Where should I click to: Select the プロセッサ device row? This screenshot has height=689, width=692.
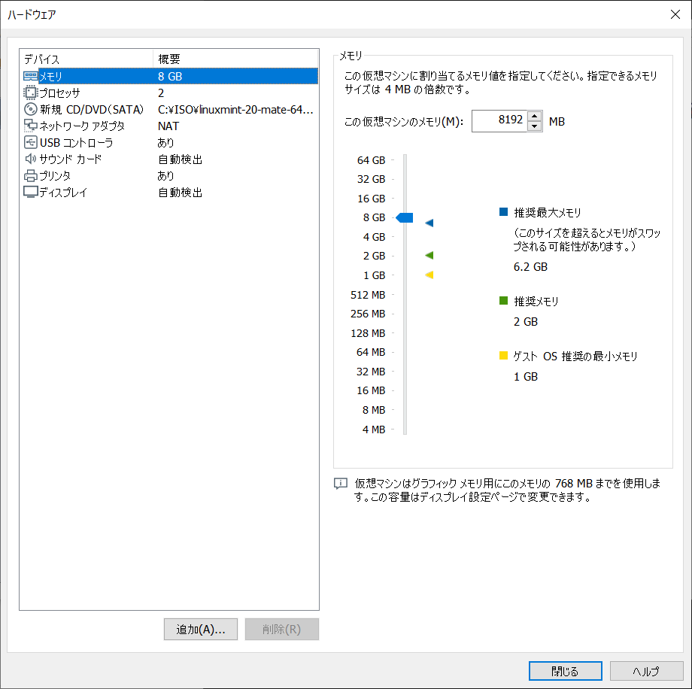coord(170,93)
